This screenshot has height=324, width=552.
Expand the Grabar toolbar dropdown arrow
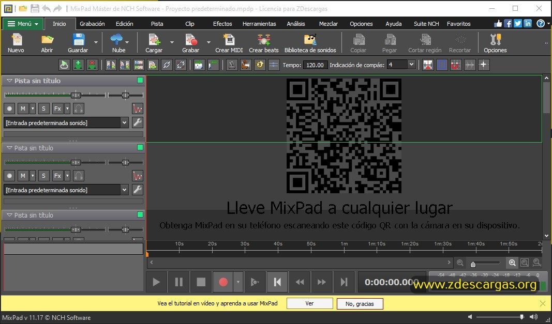[208, 42]
